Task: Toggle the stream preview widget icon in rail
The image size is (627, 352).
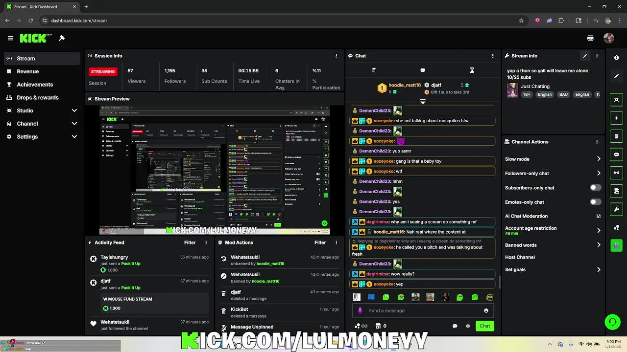Action: click(616, 100)
